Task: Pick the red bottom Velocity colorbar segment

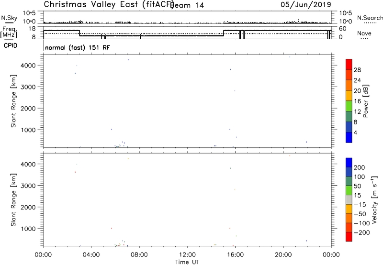Action: point(349,237)
